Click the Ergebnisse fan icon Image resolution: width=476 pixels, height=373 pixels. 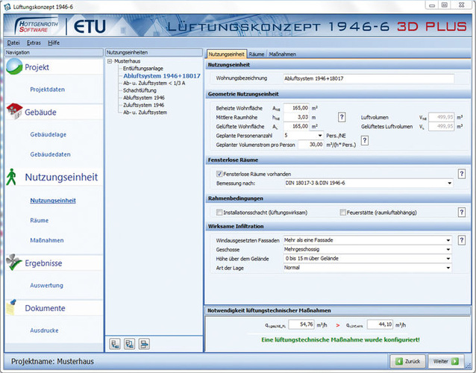14,263
